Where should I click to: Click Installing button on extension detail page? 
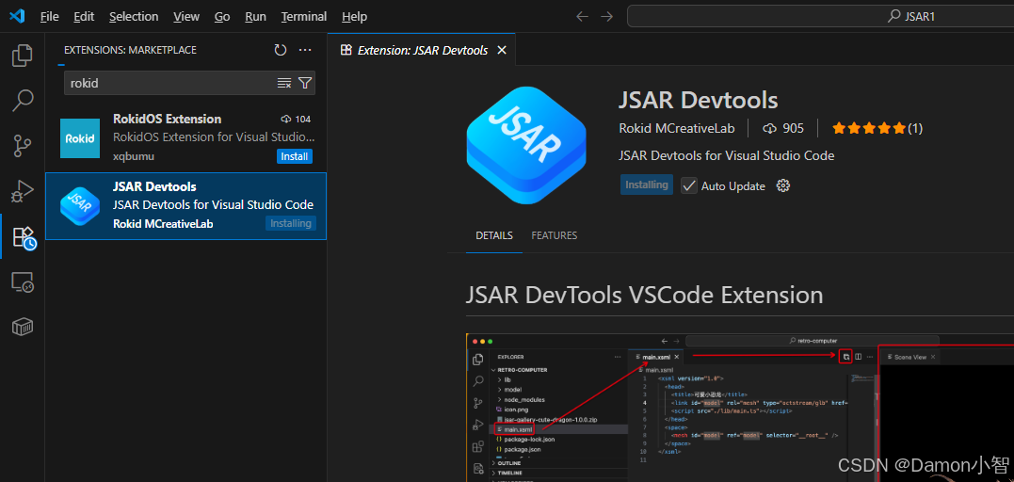647,185
